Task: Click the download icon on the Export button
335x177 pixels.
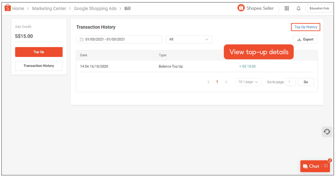Action: pos(300,39)
